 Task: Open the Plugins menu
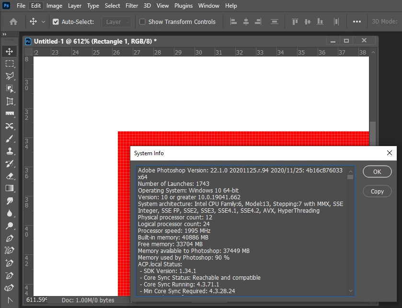click(184, 6)
